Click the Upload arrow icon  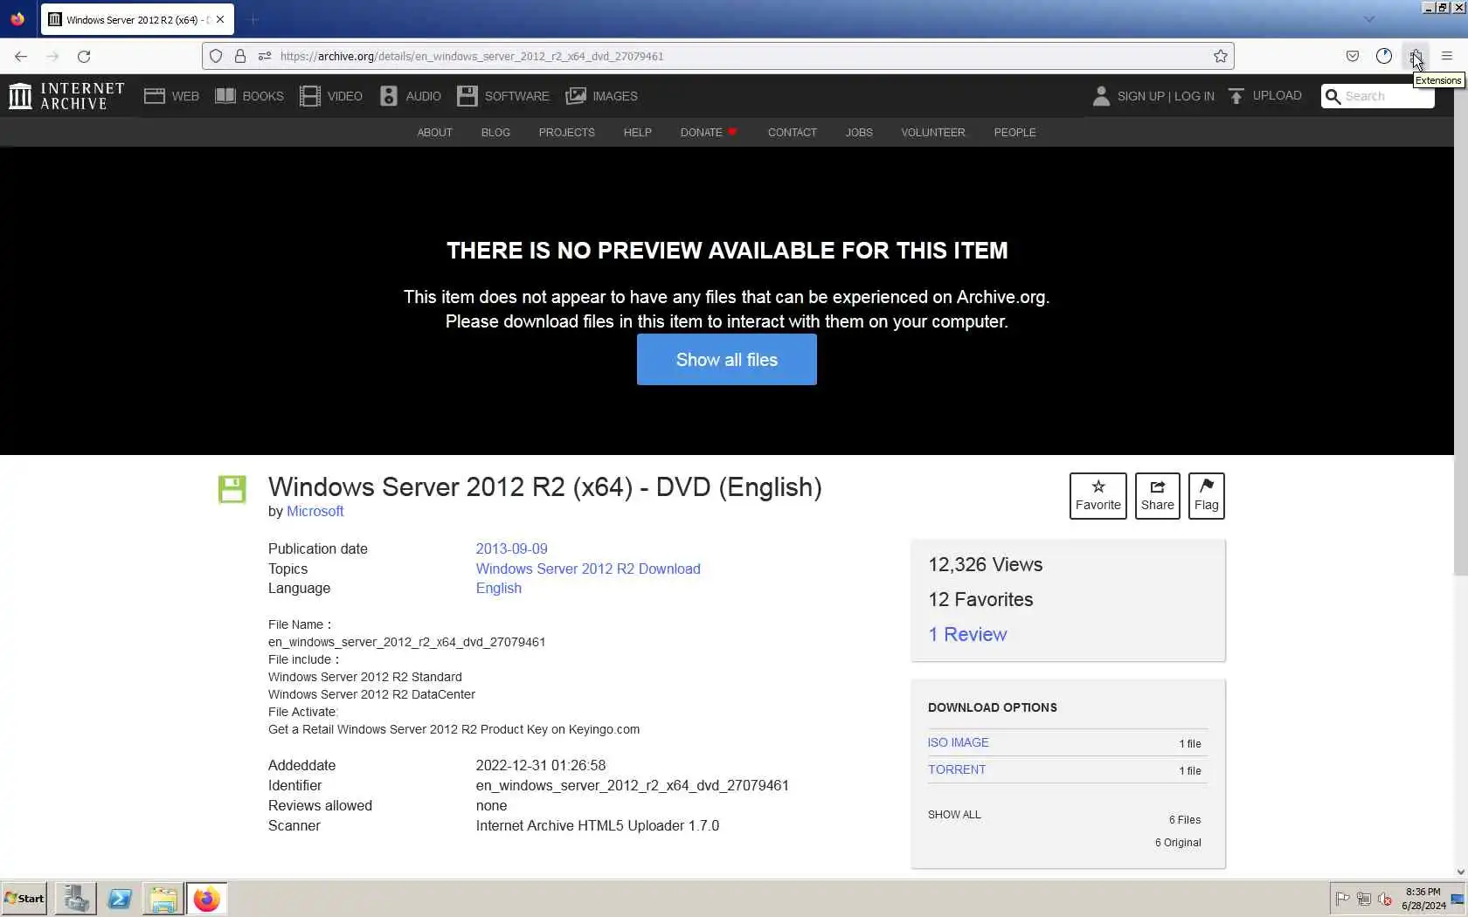click(1236, 96)
